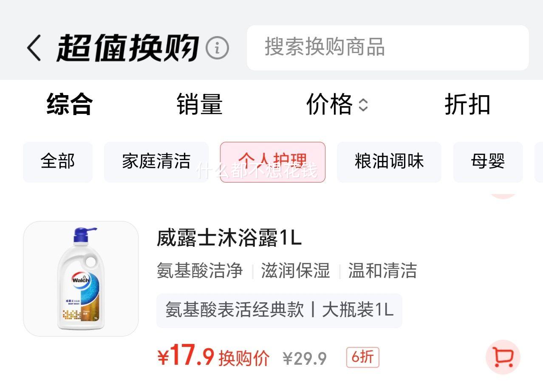Open the info icon beside 超值换购
This screenshot has width=543, height=383.
point(217,48)
